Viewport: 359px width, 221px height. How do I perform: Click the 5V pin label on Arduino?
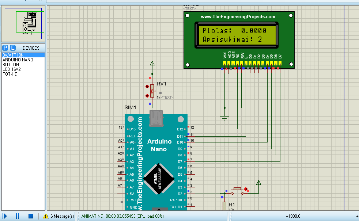(x=132, y=194)
